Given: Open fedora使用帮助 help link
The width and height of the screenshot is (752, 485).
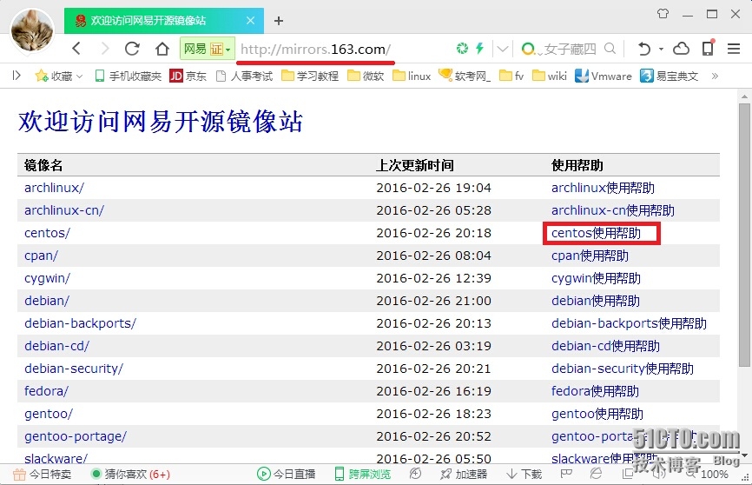Looking at the screenshot, I should 595,391.
